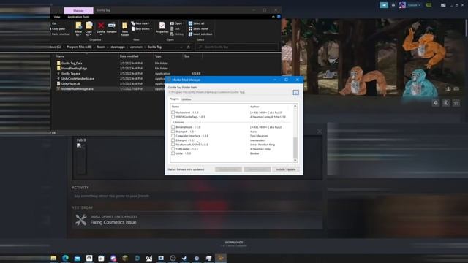Image resolution: width=468 pixels, height=263 pixels.
Task: Expand the New item dropdown
Action: (140, 23)
